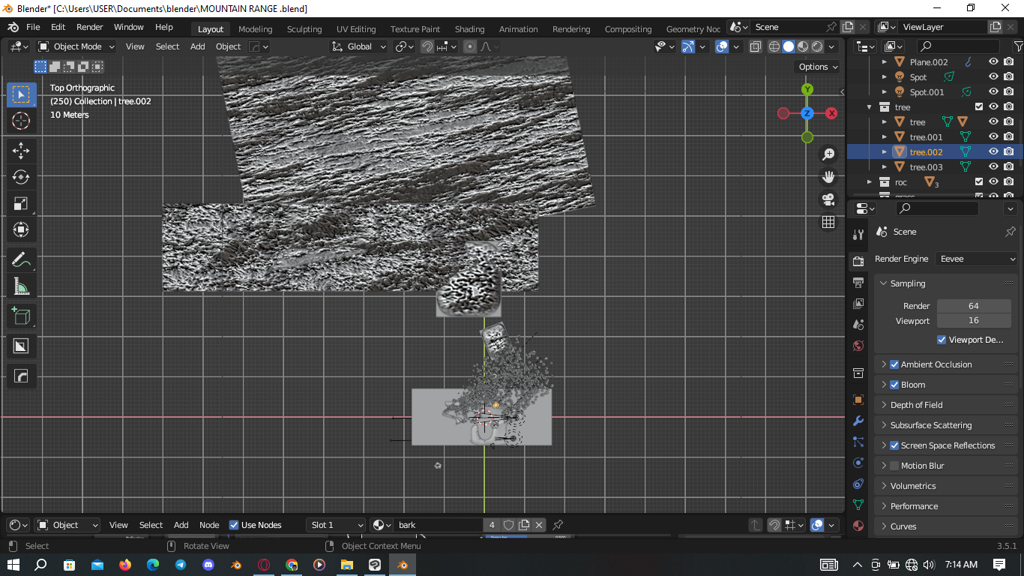
Task: Open the Material properties tab icon
Action: [858, 526]
